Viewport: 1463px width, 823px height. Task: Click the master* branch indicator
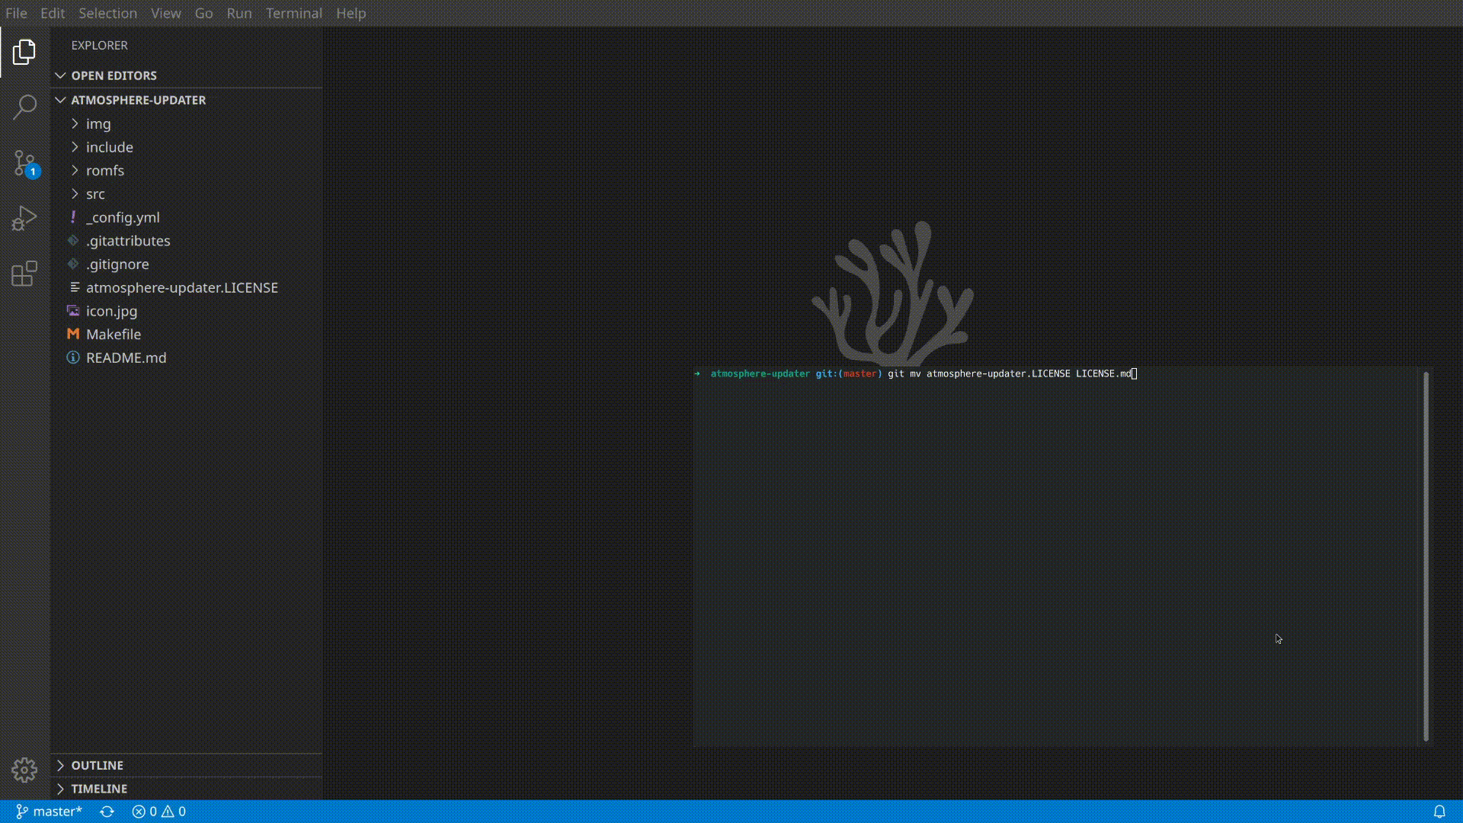[x=49, y=812]
